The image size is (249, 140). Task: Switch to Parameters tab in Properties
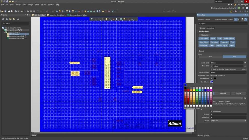click(x=210, y=28)
